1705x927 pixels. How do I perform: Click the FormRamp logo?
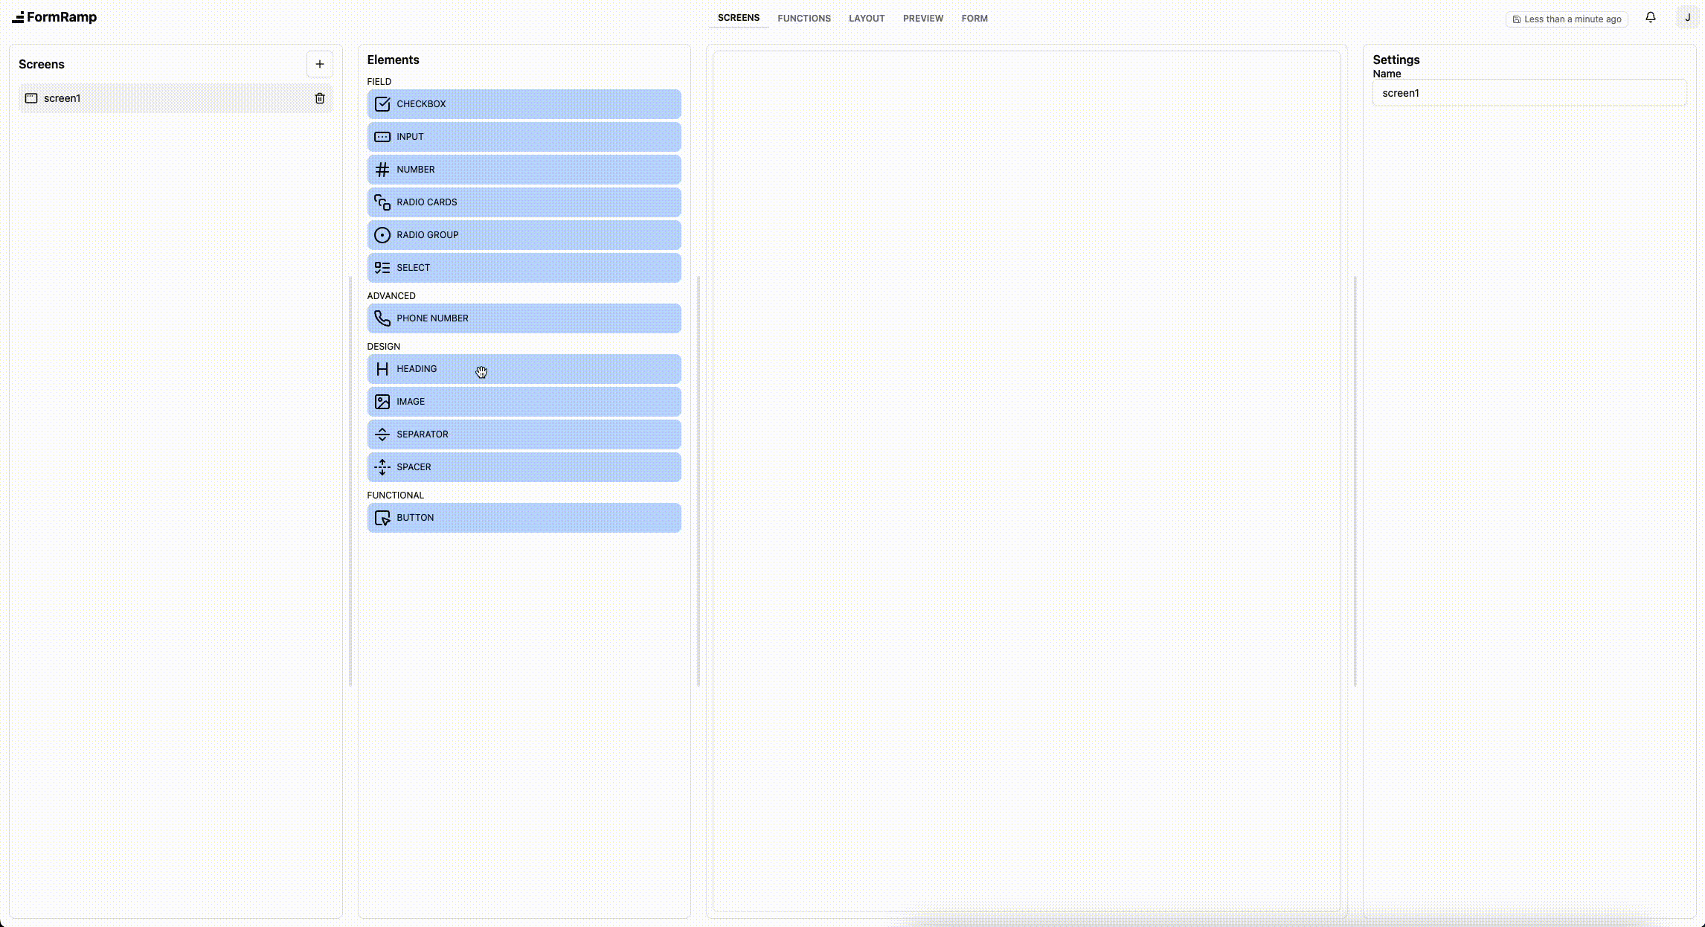point(54,17)
